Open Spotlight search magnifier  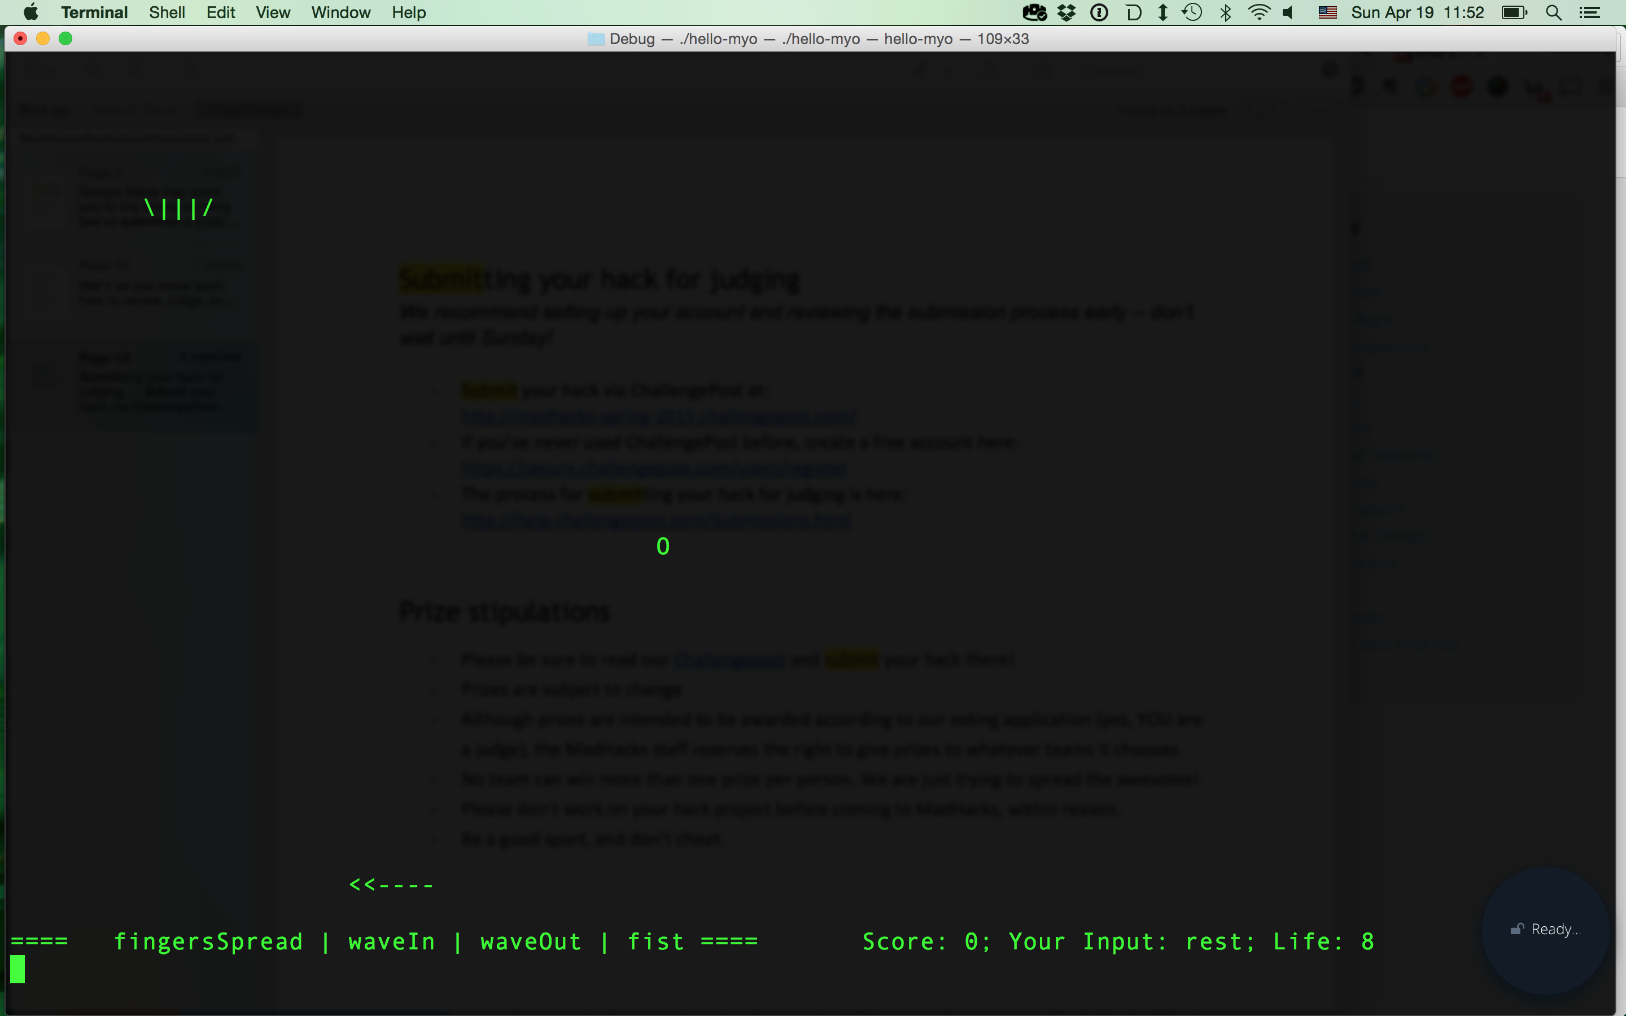(x=1553, y=13)
